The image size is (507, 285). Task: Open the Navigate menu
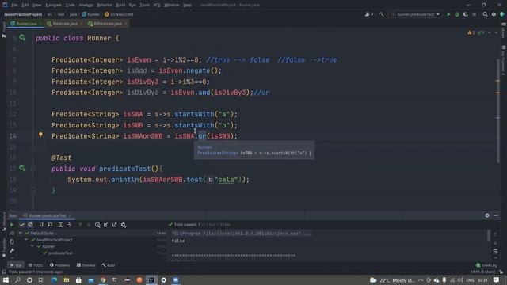coord(53,5)
